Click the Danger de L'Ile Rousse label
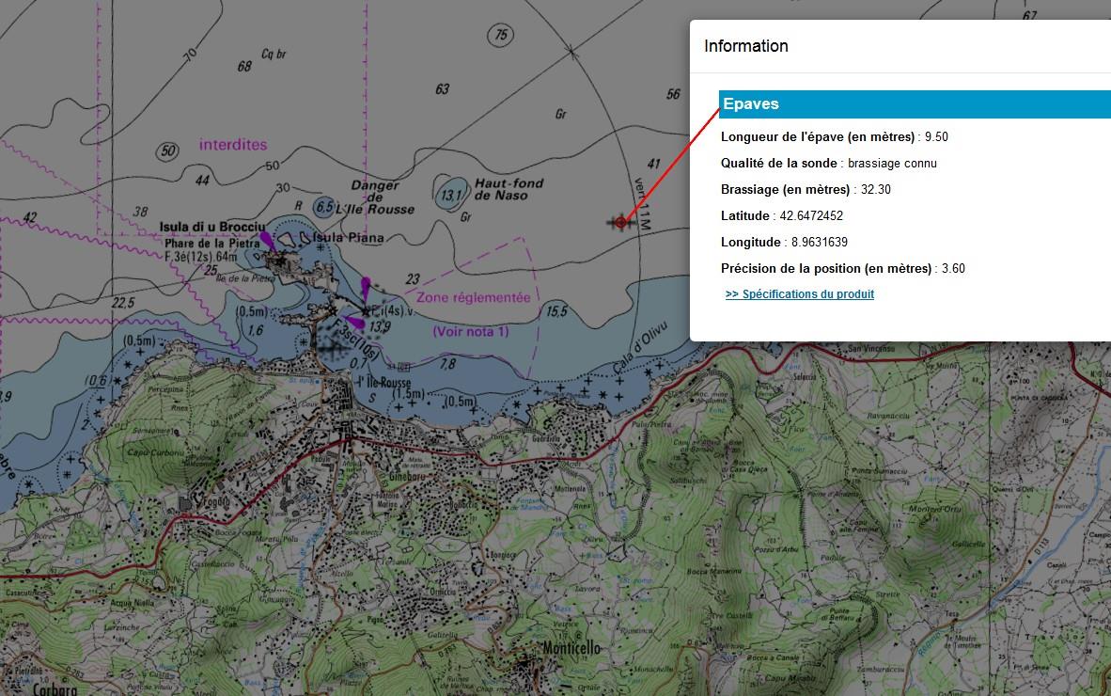 coord(375,197)
